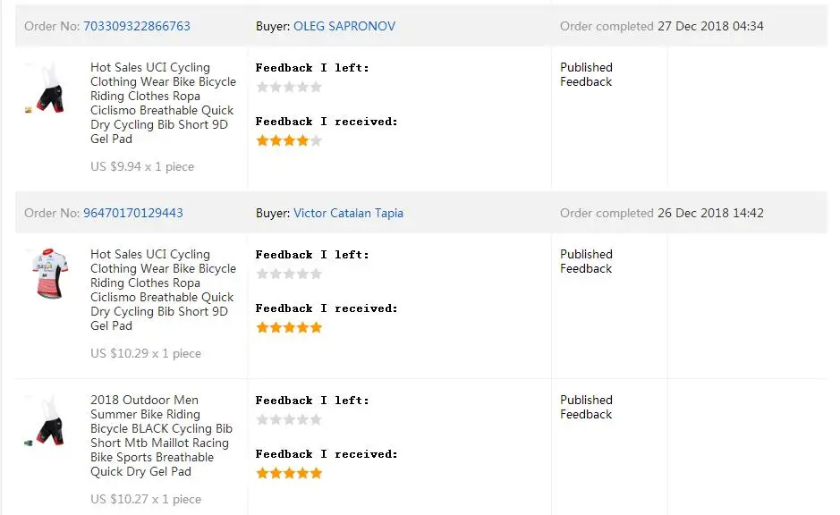Screen dimensions: 840x515
Task: Click the US $9.94 x 1 piece price
Action: (142, 167)
